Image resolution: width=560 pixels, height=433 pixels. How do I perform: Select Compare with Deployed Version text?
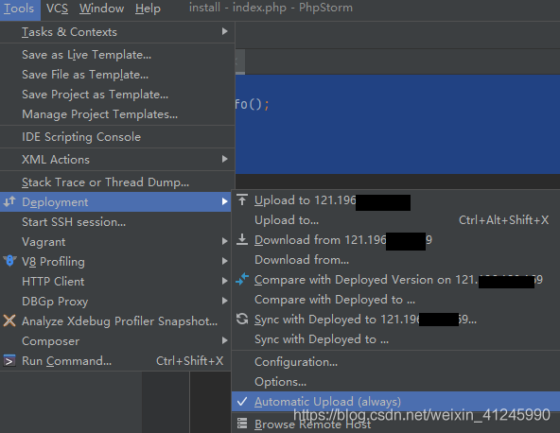(398, 280)
